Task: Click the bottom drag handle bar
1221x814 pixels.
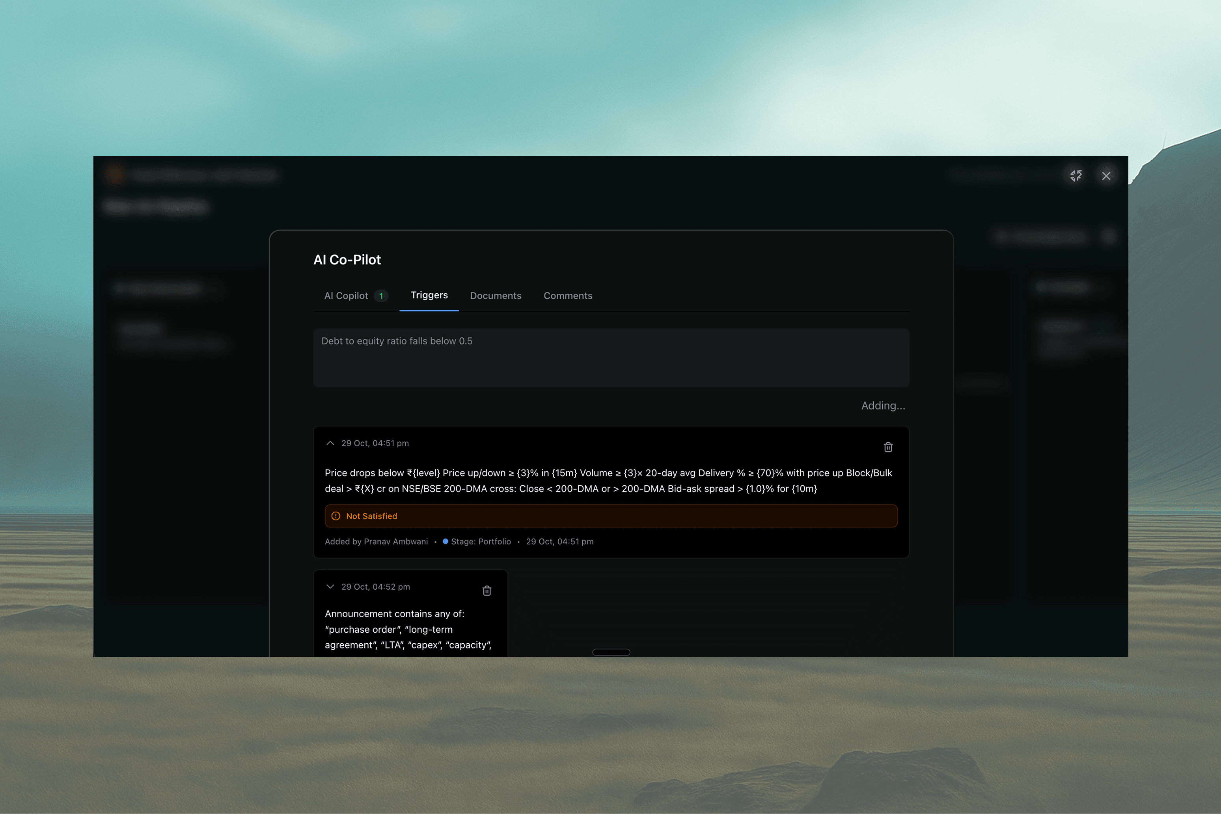Action: pyautogui.click(x=611, y=652)
